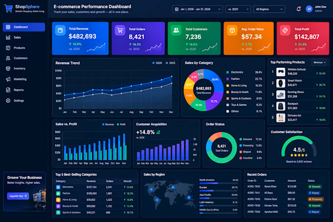Open the Running Shoes product thumbnail

[x=281, y=95]
